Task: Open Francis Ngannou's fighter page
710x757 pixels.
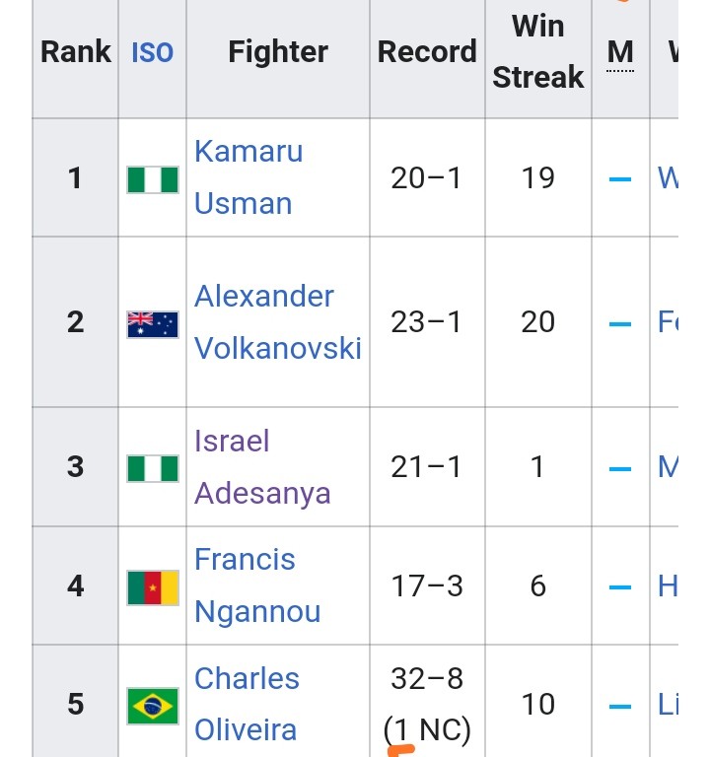Action: 257,585
